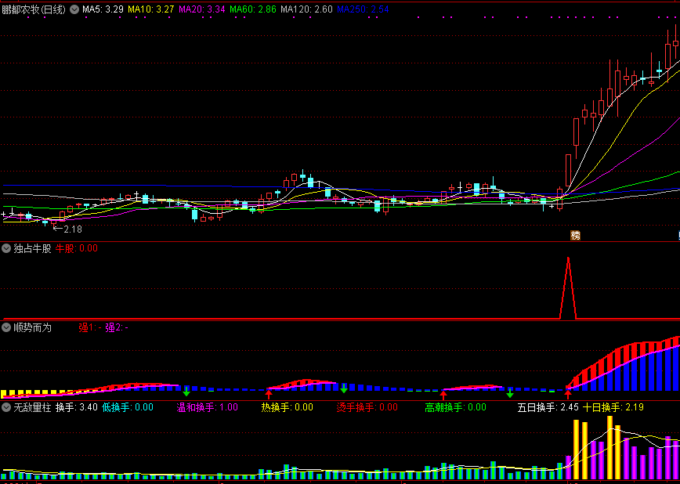Screen dimensions: 680x484
Task: Click the 低换手: 0.00 value
Action: (x=128, y=408)
